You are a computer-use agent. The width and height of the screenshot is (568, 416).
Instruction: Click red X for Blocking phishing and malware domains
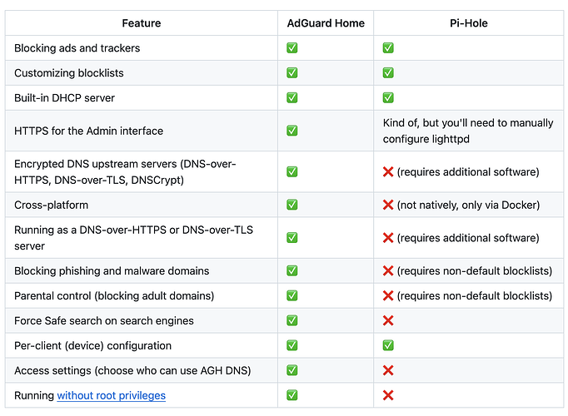(x=388, y=271)
